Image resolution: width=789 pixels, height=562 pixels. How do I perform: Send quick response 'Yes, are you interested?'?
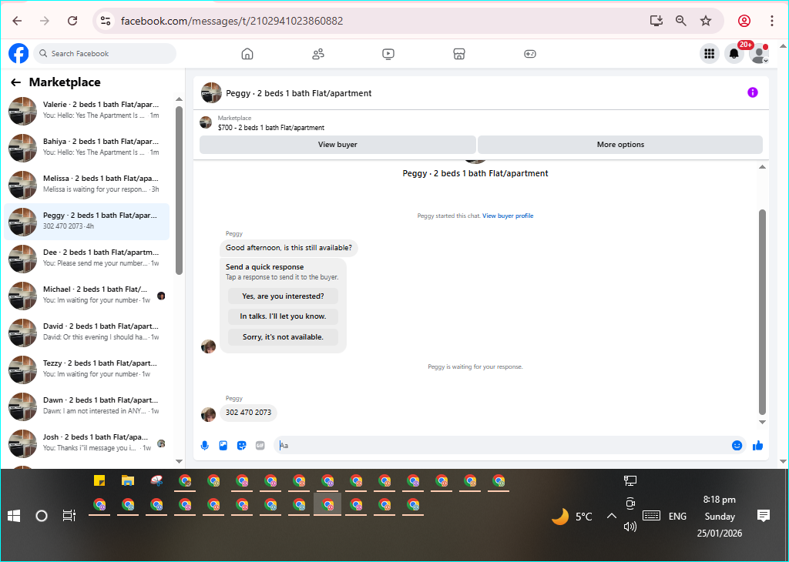click(283, 296)
